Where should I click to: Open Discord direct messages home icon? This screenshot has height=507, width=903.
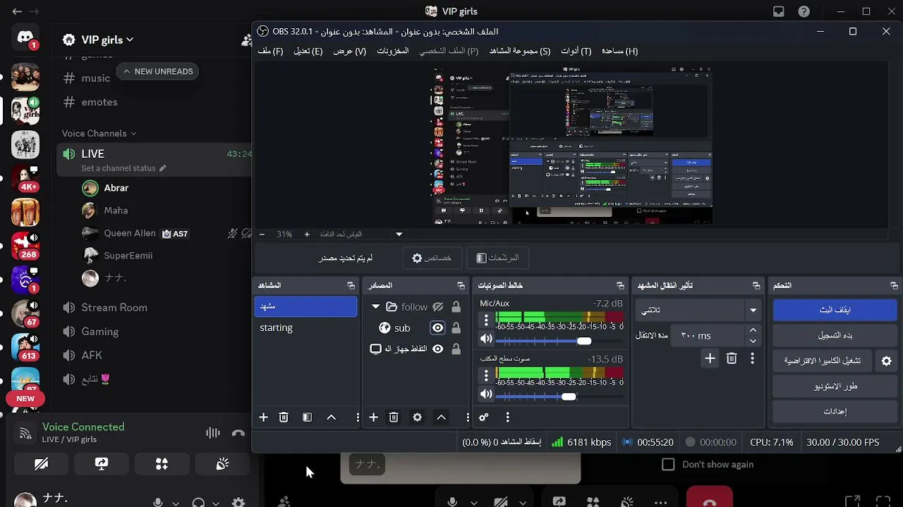[x=25, y=38]
